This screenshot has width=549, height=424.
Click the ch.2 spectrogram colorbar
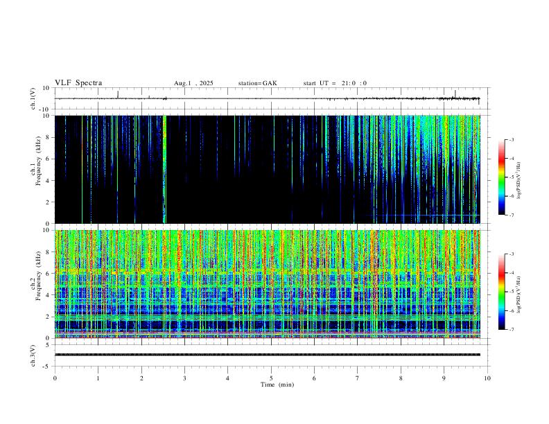[501, 292]
